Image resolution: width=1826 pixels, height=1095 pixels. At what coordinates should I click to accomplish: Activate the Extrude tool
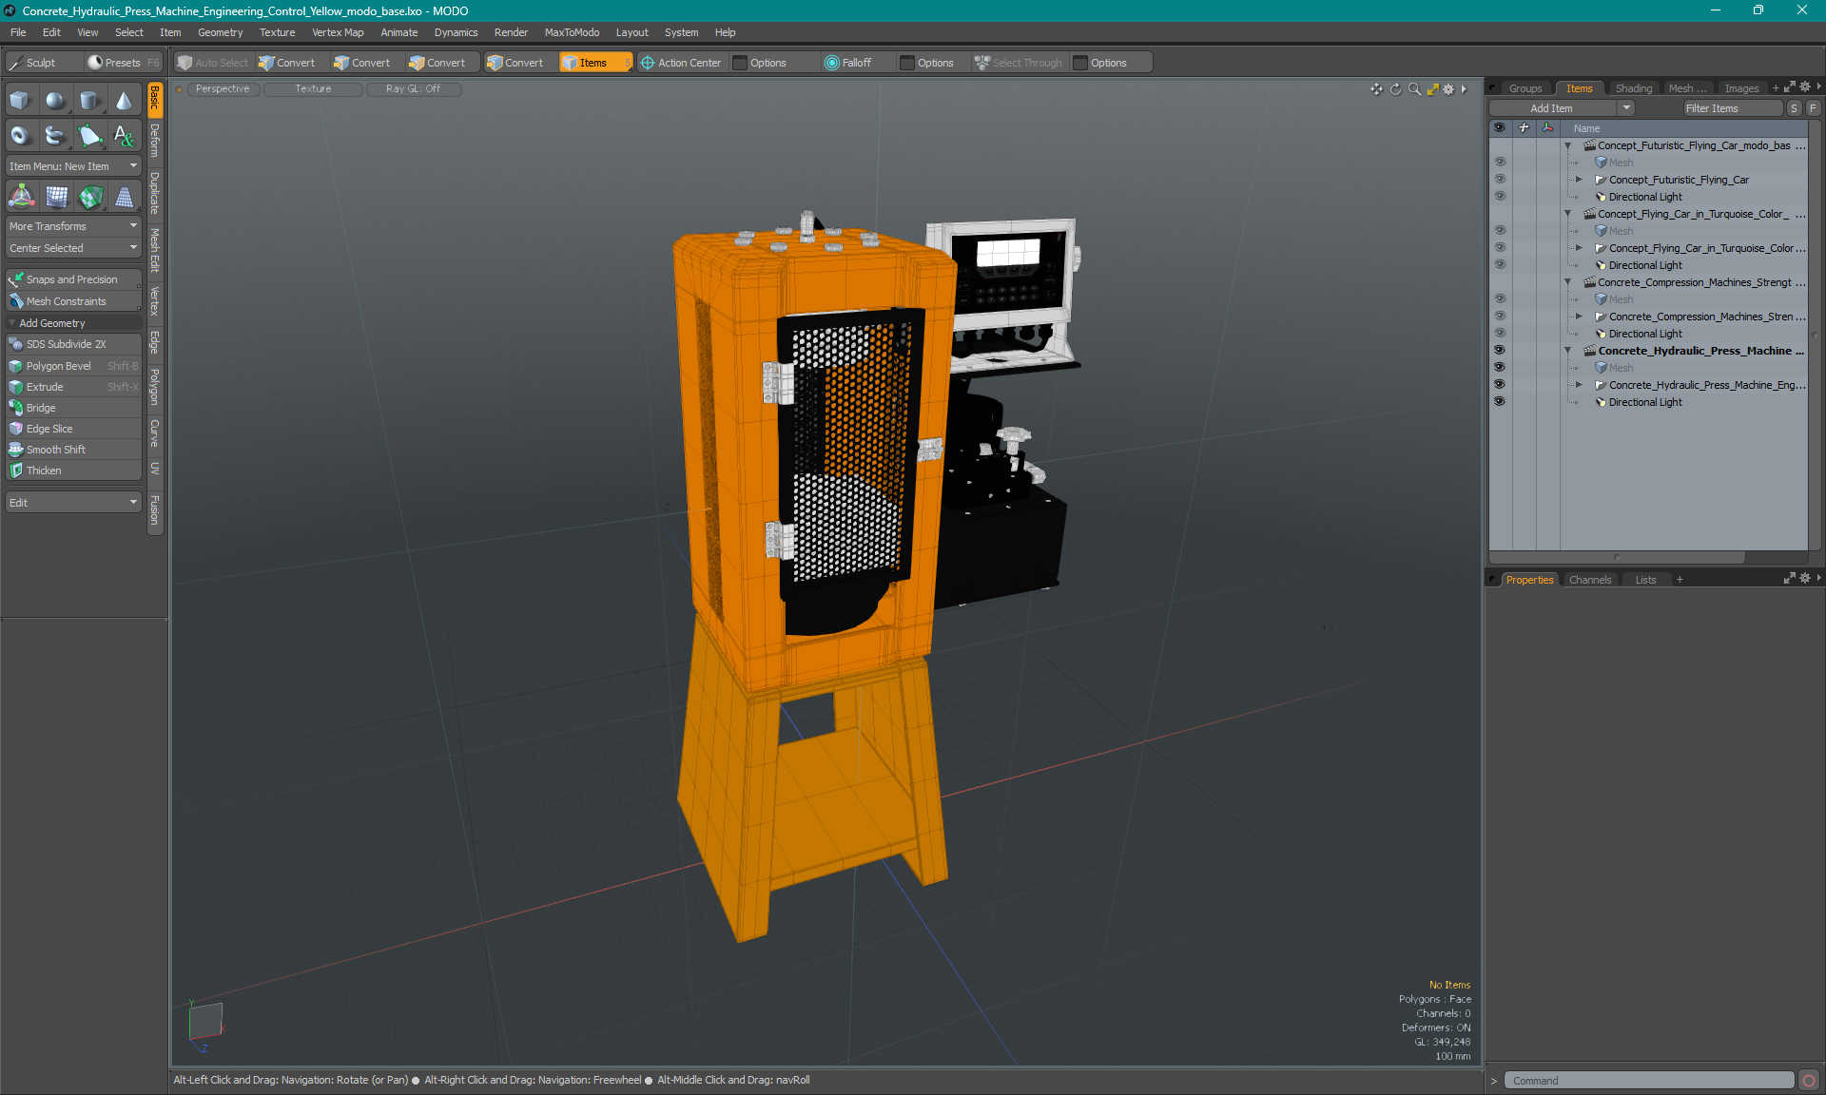coord(73,387)
